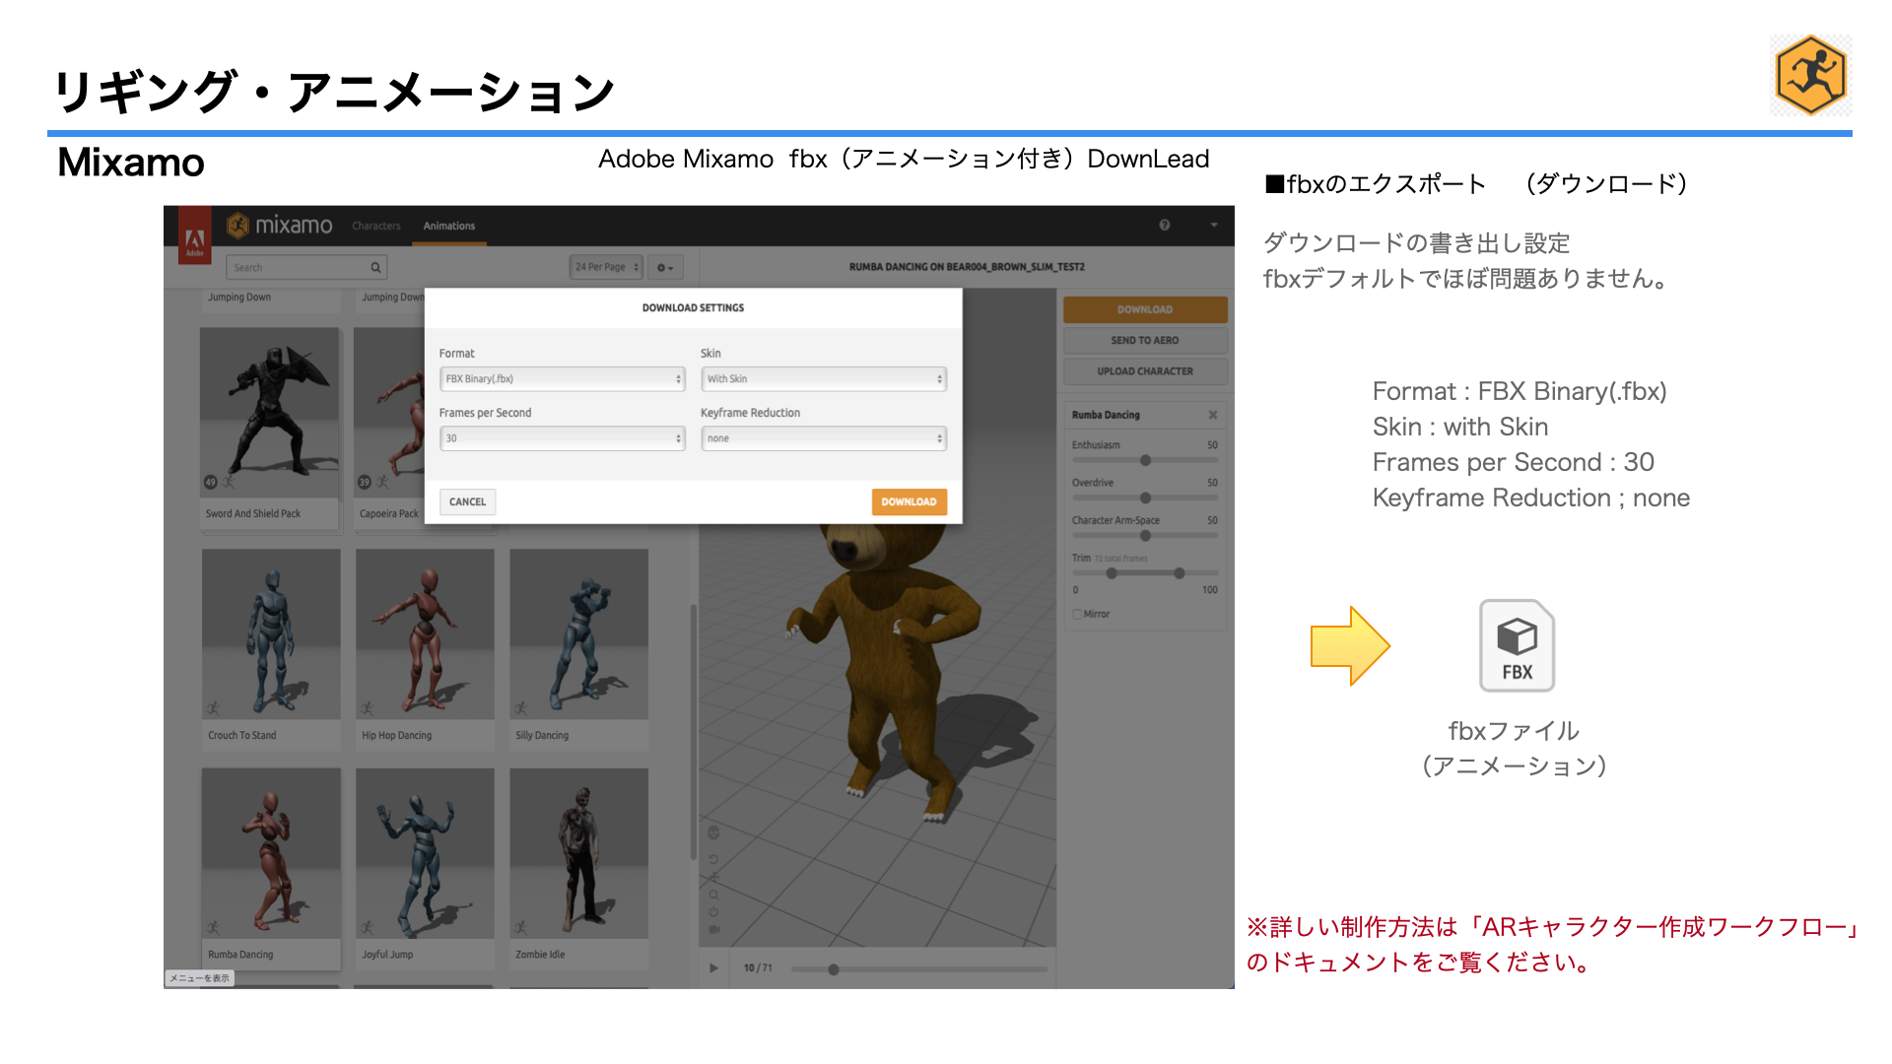Screen dimensions: 1892x1064
Task: Click the power icon in viewport
Action: [x=713, y=912]
